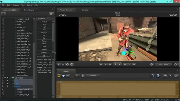
Task: Play the shot in the viewport
Action: click(x=120, y=64)
